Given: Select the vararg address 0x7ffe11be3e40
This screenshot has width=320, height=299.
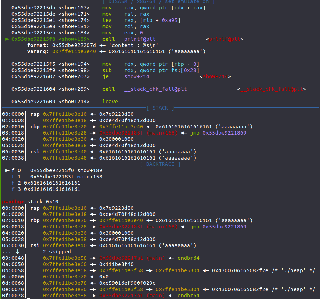Looking at the screenshot, I should pos(74,51).
